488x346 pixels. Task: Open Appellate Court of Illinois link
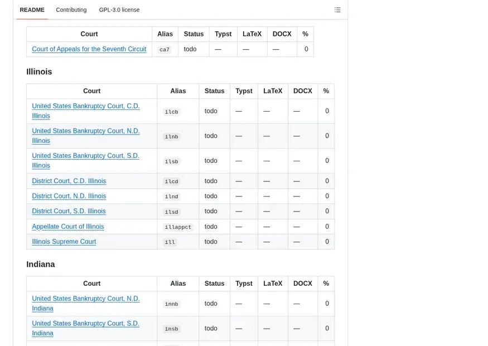point(68,227)
